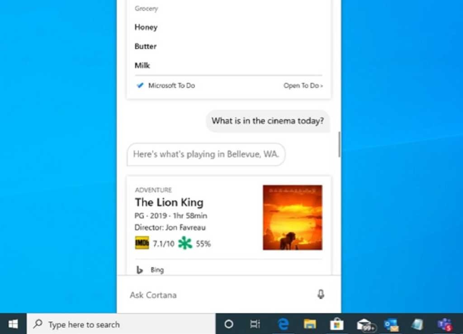
Task: Open Outlook from the taskbar
Action: pos(391,324)
